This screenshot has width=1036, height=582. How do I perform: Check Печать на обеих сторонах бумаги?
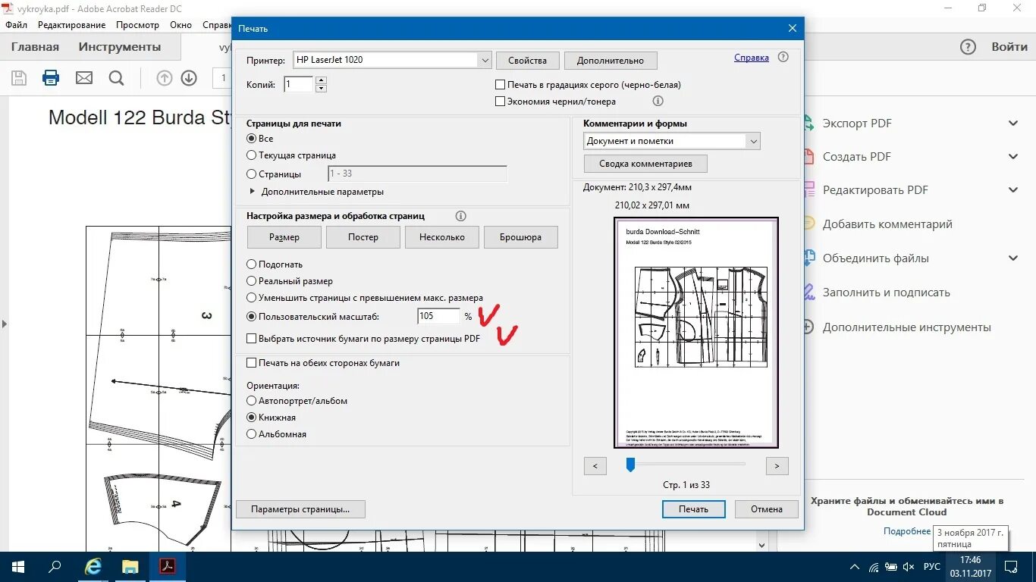pos(252,363)
